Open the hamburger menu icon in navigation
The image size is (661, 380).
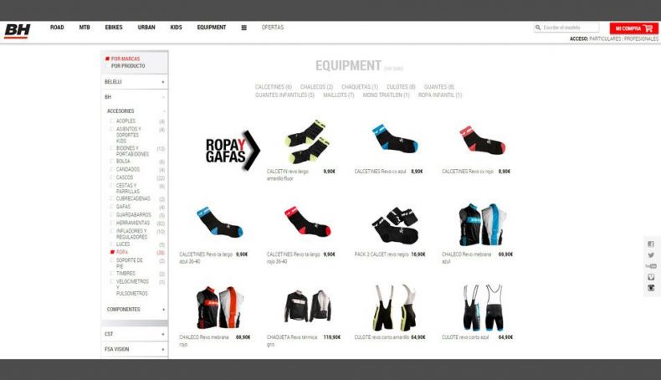(x=243, y=28)
